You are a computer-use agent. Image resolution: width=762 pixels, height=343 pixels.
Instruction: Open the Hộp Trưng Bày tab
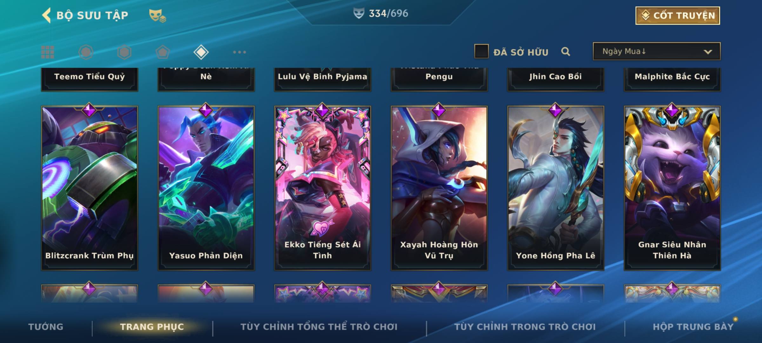point(693,327)
